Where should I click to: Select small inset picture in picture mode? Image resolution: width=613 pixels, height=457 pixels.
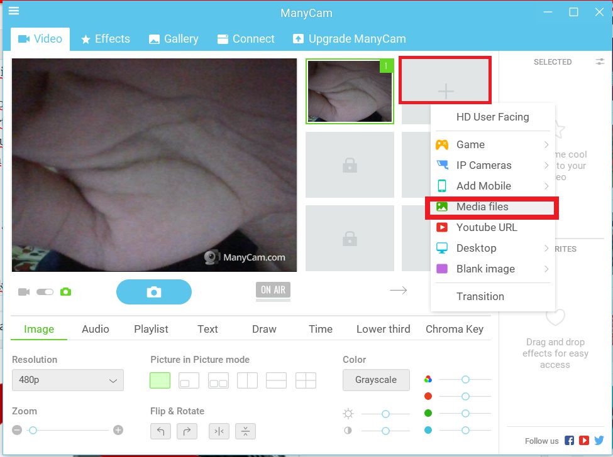tap(189, 380)
